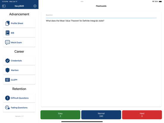The image size is (164, 123).
Task: Rate the flashcard as Easy
Action: click(60, 115)
